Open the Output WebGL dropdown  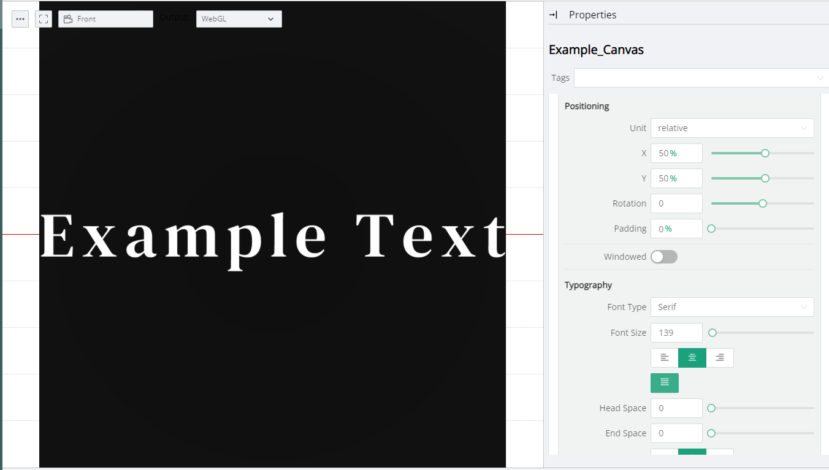239,19
